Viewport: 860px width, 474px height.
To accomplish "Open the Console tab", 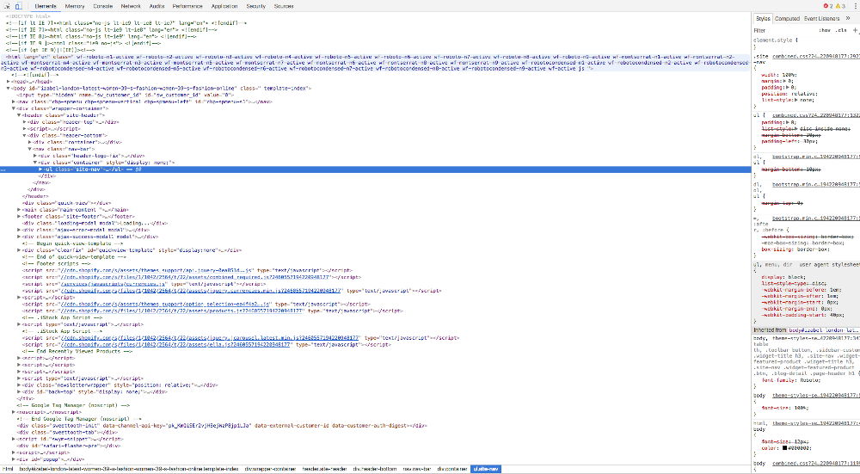I will point(102,6).
